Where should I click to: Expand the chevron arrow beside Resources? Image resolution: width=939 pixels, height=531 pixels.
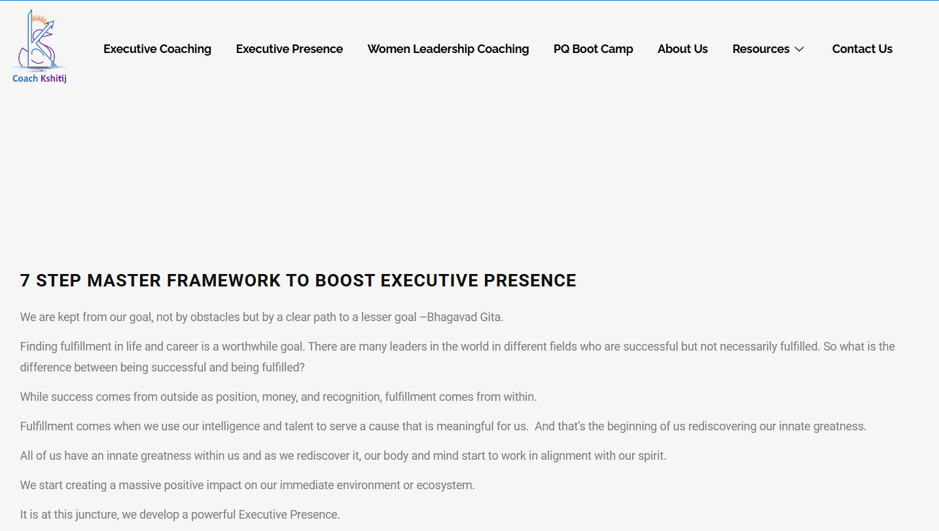tap(799, 50)
